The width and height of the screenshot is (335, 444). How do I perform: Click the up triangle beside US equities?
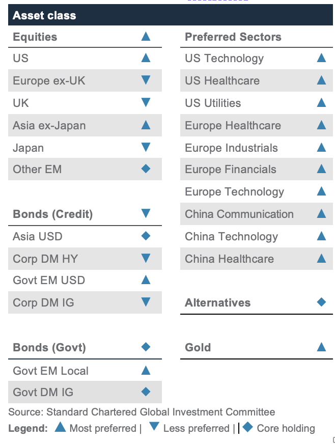146,58
